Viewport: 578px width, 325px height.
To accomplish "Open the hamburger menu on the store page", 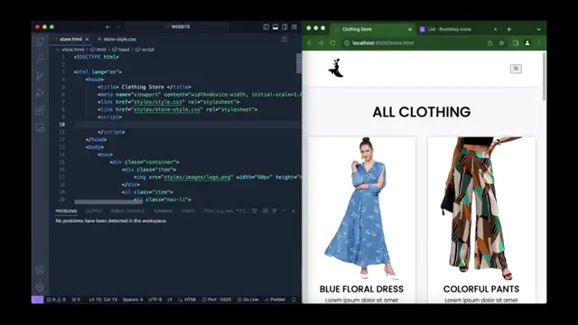I will click(516, 69).
